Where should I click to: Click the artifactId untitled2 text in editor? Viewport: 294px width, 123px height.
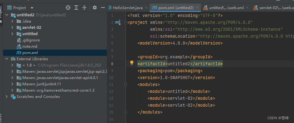179,64
